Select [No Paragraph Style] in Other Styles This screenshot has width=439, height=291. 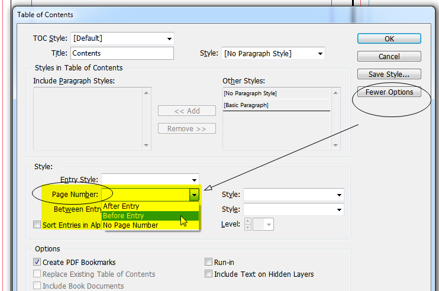(277, 93)
